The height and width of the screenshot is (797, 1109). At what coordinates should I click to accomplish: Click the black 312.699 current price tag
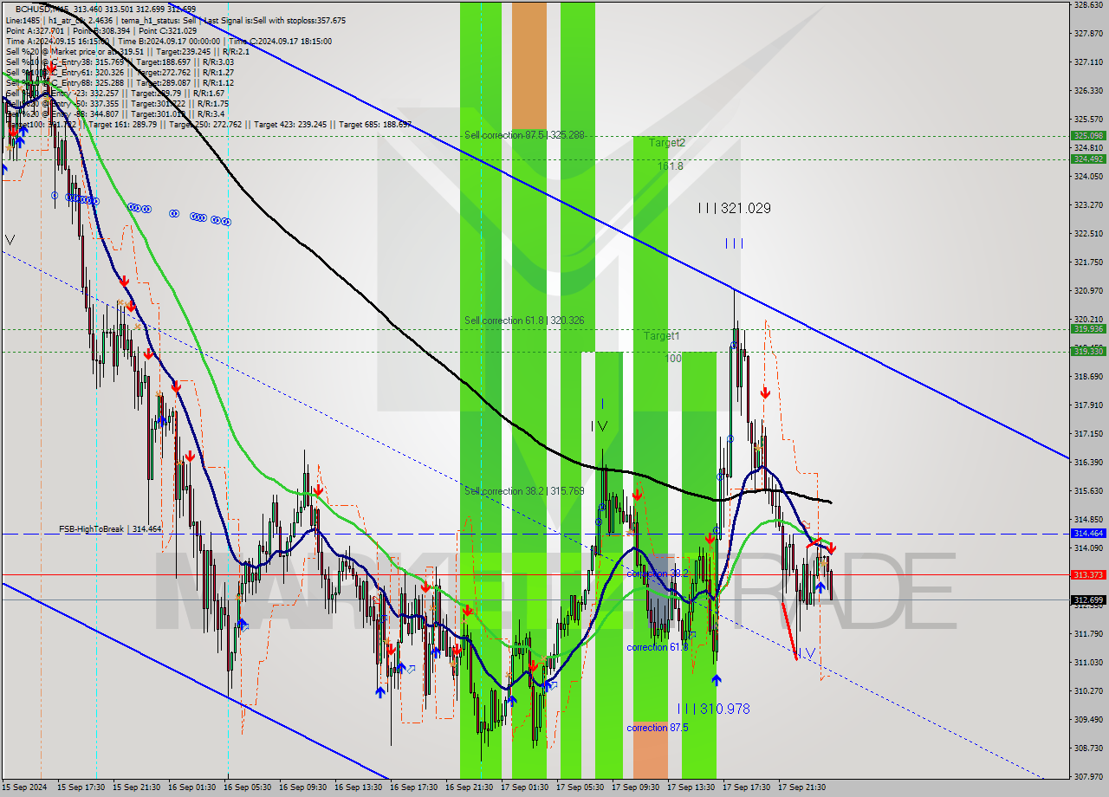coord(1088,599)
